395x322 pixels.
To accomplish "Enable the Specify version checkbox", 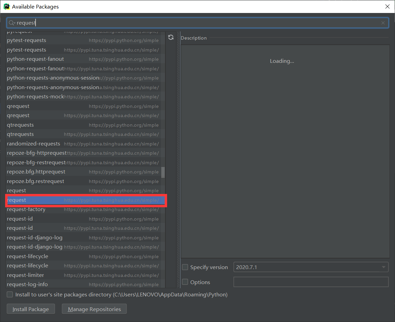I will pos(185,267).
